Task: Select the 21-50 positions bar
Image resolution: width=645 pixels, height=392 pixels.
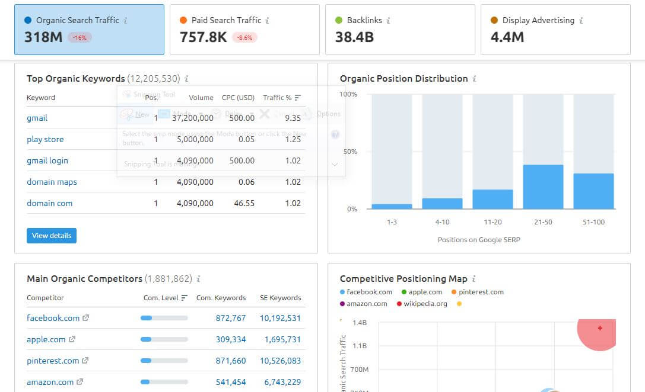Action: pos(543,187)
